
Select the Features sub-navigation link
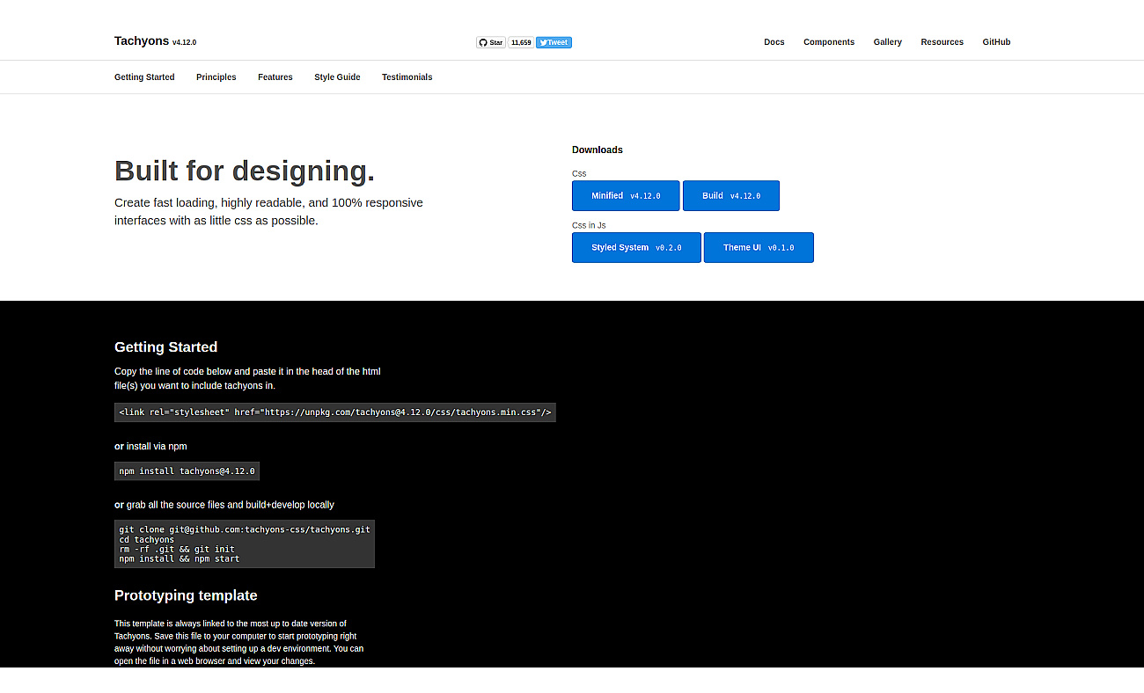pos(275,77)
